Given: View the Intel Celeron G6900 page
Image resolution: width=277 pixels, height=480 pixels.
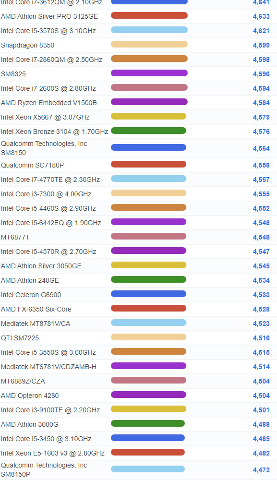Looking at the screenshot, I should coord(31,295).
